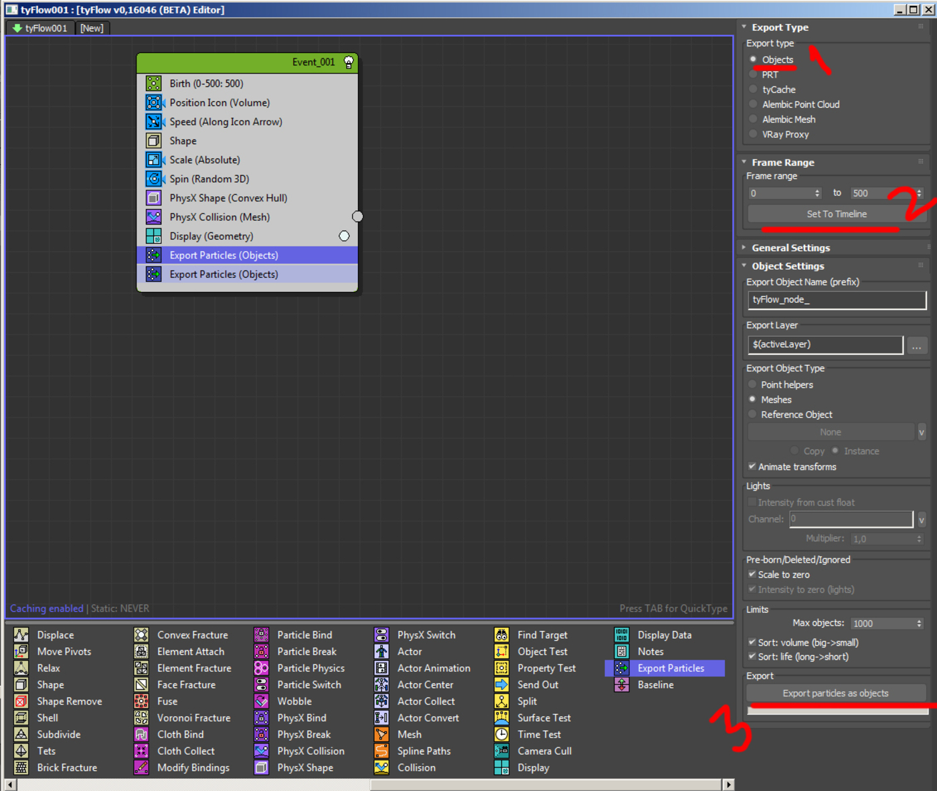
Task: Open the reference object dropdown arrow
Action: click(922, 432)
